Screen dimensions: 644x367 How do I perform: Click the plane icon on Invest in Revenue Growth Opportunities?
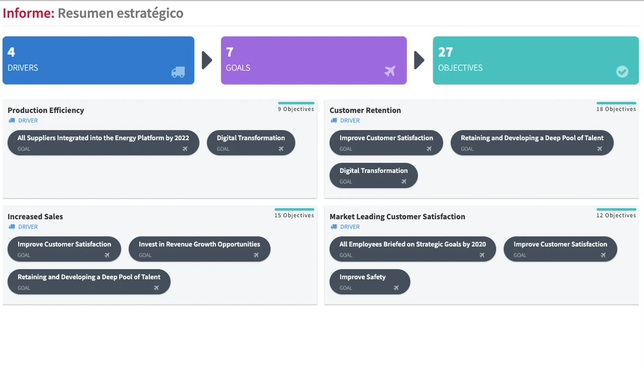pos(256,254)
